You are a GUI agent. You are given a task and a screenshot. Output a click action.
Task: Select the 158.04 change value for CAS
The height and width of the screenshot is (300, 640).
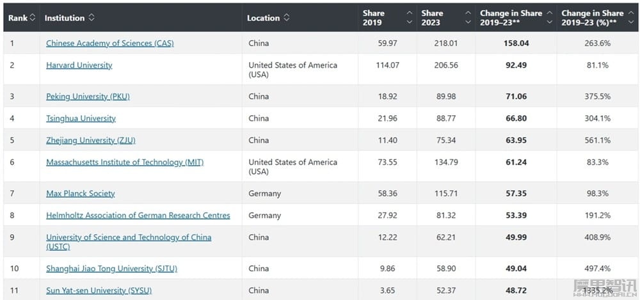(516, 43)
